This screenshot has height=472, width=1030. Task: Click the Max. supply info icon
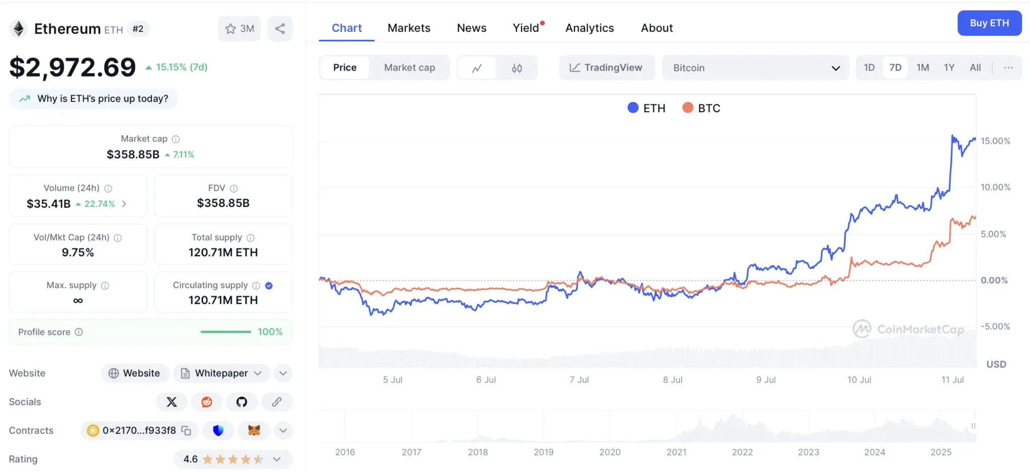(x=105, y=285)
